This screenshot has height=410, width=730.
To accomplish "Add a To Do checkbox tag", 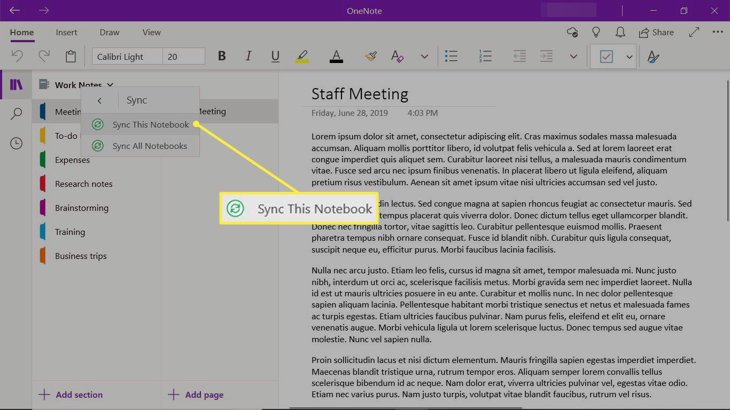I will pos(606,57).
